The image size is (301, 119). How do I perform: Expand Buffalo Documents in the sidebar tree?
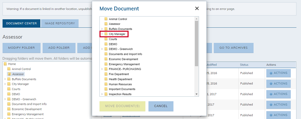[5, 79]
